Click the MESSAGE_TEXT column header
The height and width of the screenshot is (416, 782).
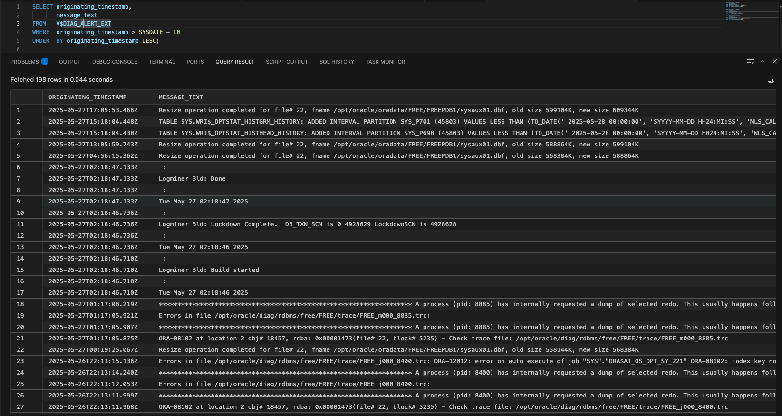[x=181, y=97]
